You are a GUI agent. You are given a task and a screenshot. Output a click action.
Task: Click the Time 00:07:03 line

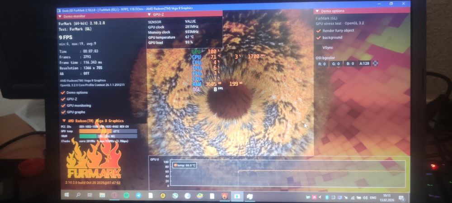[x=79, y=51]
